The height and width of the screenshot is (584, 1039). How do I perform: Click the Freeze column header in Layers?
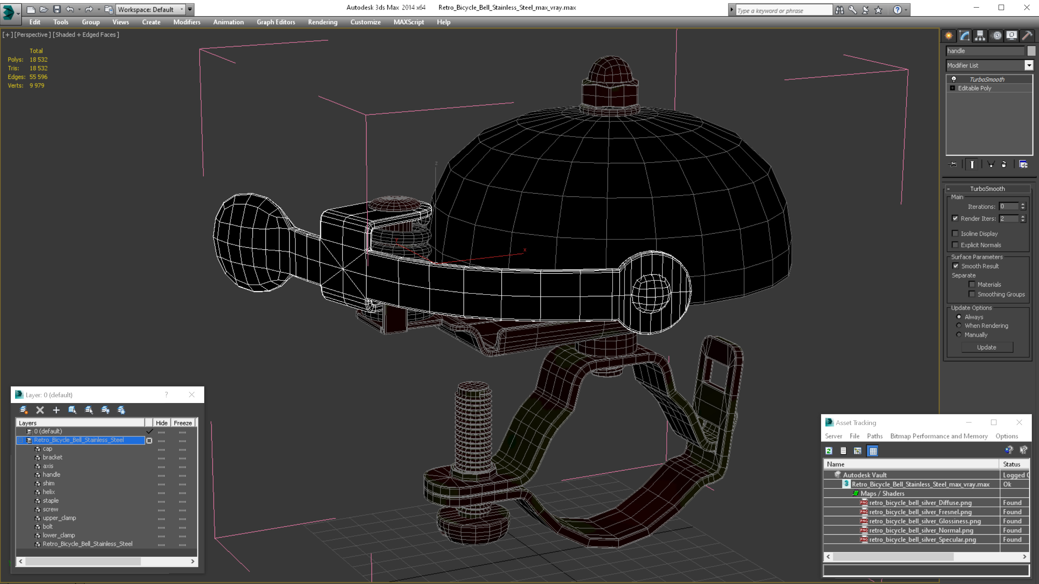point(183,423)
